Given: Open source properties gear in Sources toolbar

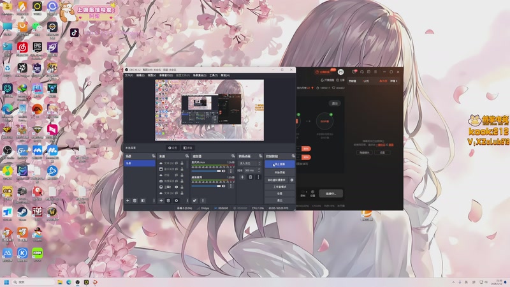Looking at the screenshot, I should coord(177,201).
